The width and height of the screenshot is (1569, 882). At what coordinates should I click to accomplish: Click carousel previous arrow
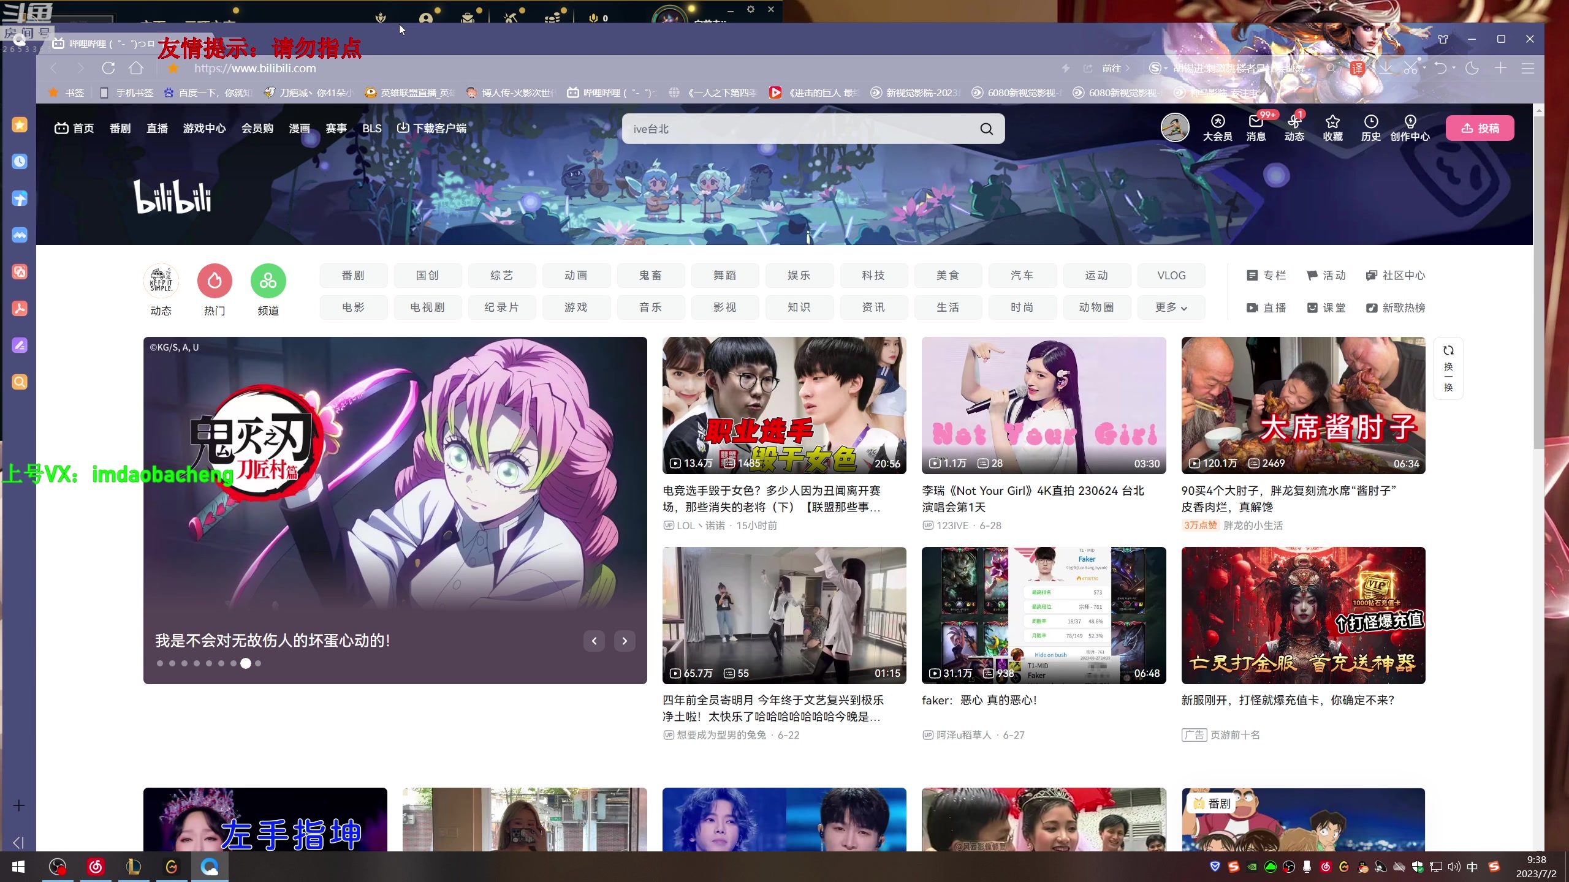tap(594, 641)
